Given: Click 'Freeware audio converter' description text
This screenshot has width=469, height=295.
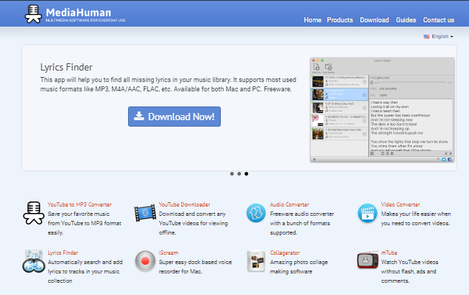Looking at the screenshot, I should pyautogui.click(x=302, y=223).
